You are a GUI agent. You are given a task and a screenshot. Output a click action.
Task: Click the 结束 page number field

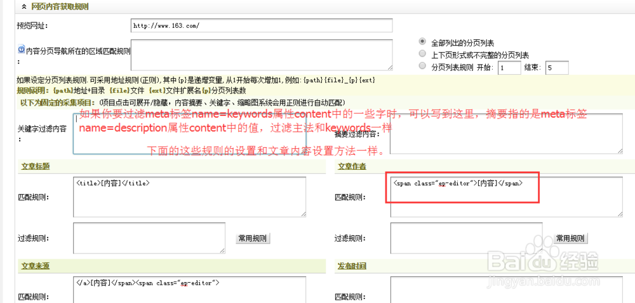pos(556,68)
